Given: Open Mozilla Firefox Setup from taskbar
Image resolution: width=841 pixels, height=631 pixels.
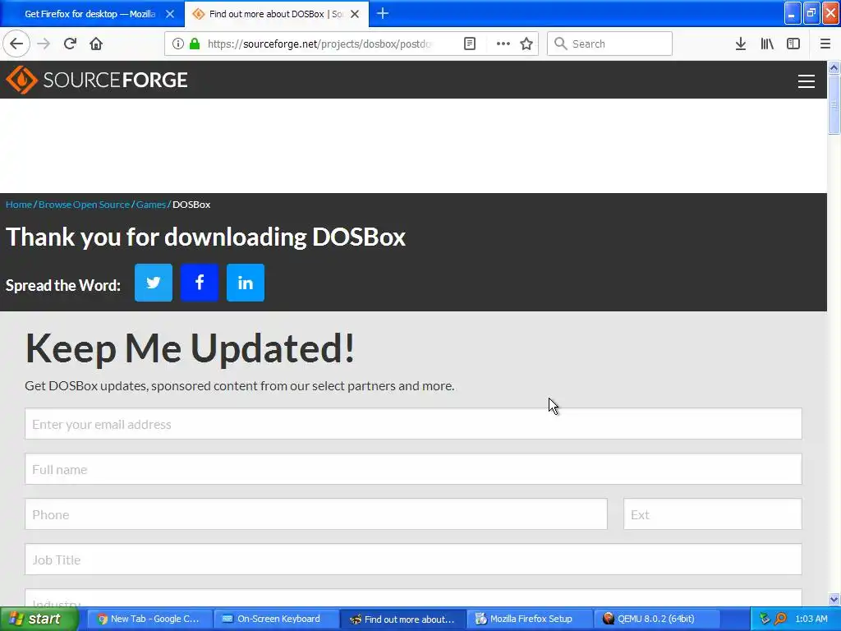Looking at the screenshot, I should (529, 619).
